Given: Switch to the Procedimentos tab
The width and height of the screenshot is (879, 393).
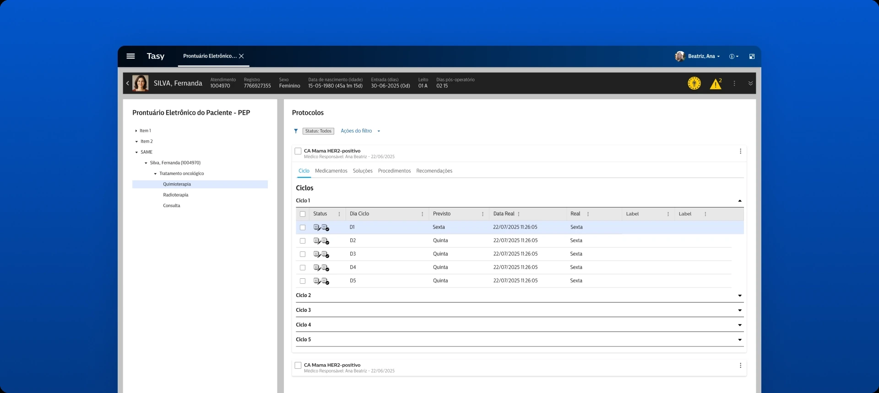Looking at the screenshot, I should tap(394, 171).
